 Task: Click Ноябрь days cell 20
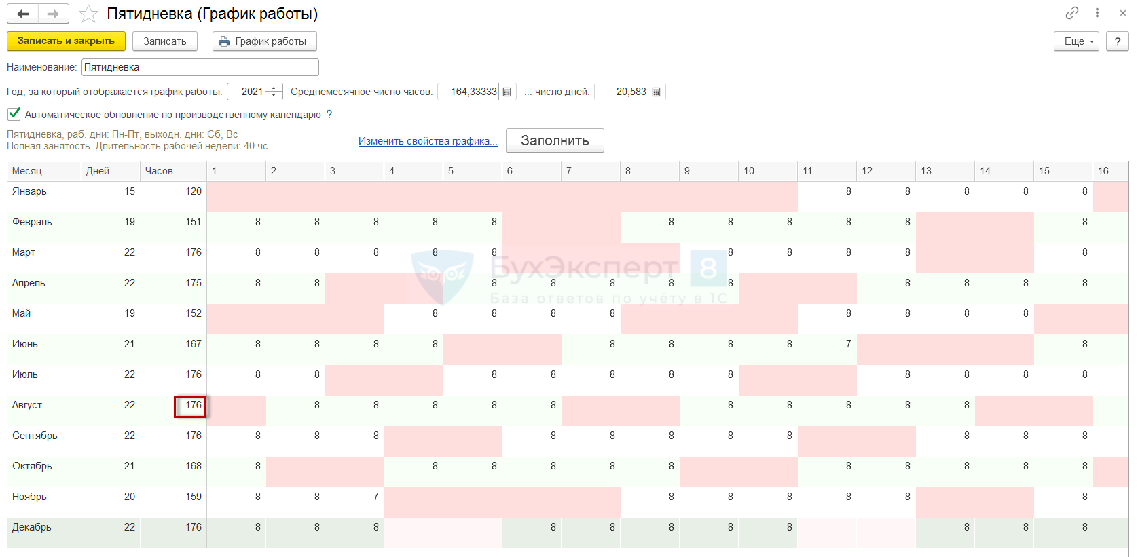coord(111,502)
